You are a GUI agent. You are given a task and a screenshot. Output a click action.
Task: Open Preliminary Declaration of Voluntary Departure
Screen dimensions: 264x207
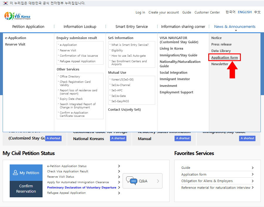click(82, 188)
